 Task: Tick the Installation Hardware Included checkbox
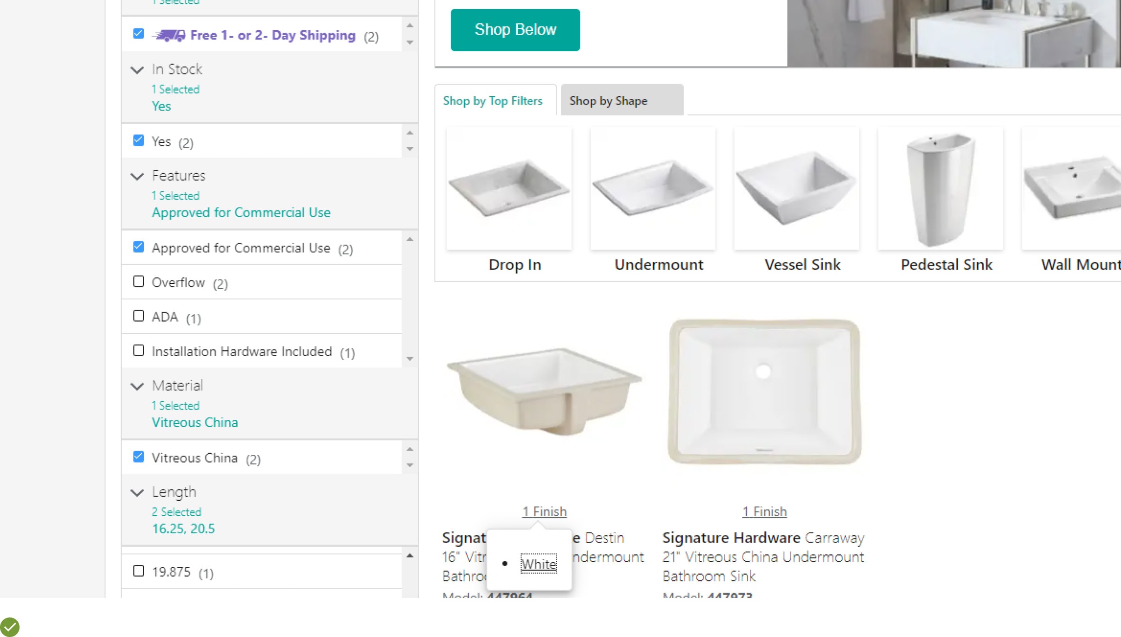[139, 351]
